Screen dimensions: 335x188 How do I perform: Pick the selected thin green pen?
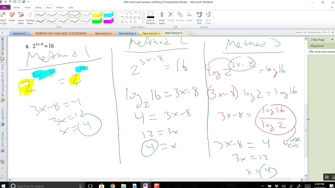pyautogui.click(x=74, y=15)
